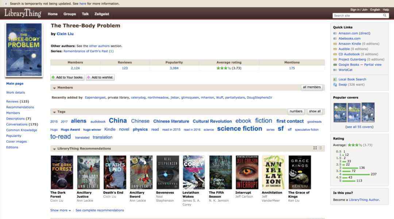Click the Project Gutenberg quick link icon
The image size is (394, 219).
[335, 59]
